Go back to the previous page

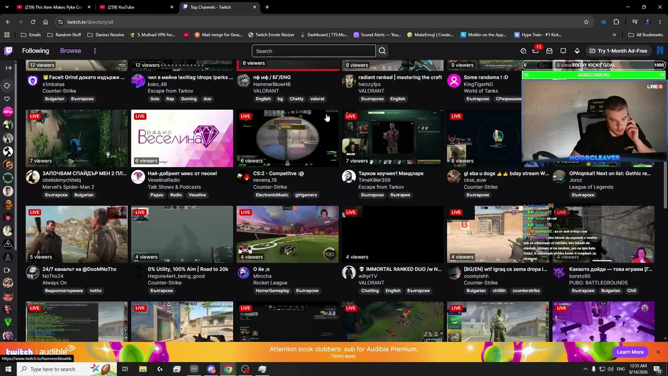click(x=8, y=22)
